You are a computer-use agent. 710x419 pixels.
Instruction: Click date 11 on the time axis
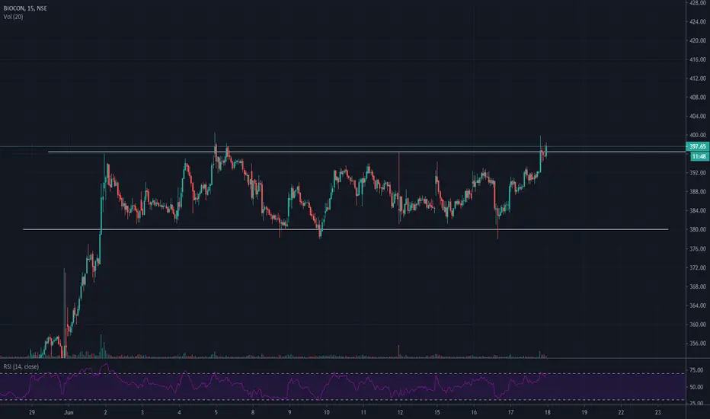[x=363, y=413]
